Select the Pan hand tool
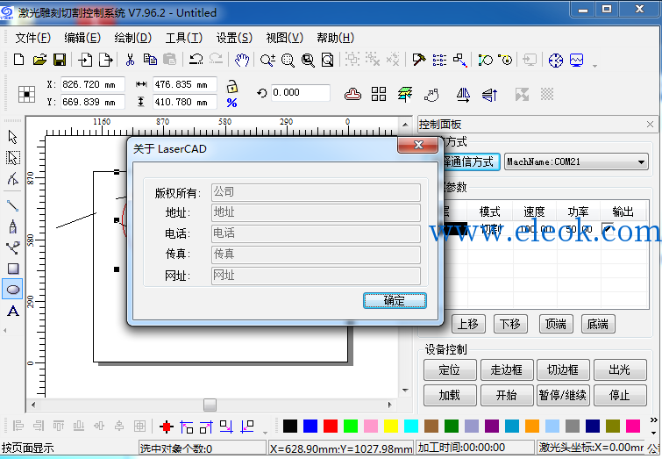 coord(242,60)
